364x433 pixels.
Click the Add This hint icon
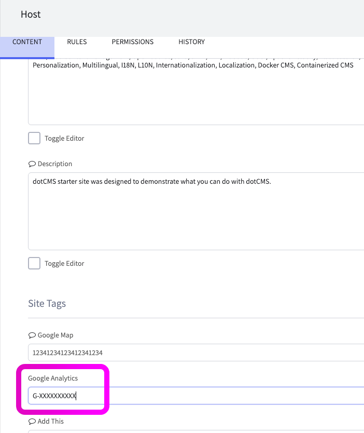point(32,422)
